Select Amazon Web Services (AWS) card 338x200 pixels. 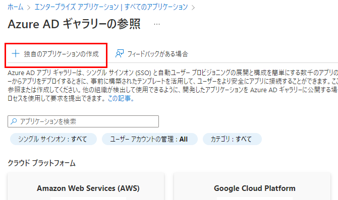click(86, 186)
